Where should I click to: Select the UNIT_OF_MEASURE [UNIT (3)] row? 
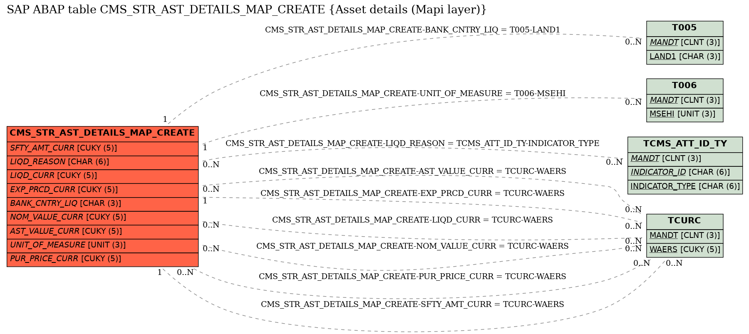[x=102, y=245]
